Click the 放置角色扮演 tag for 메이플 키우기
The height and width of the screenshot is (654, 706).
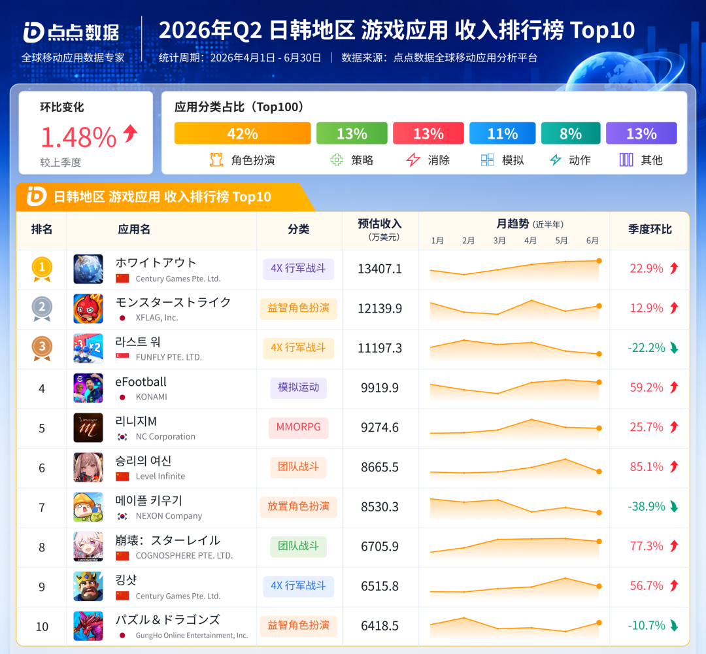tap(299, 507)
